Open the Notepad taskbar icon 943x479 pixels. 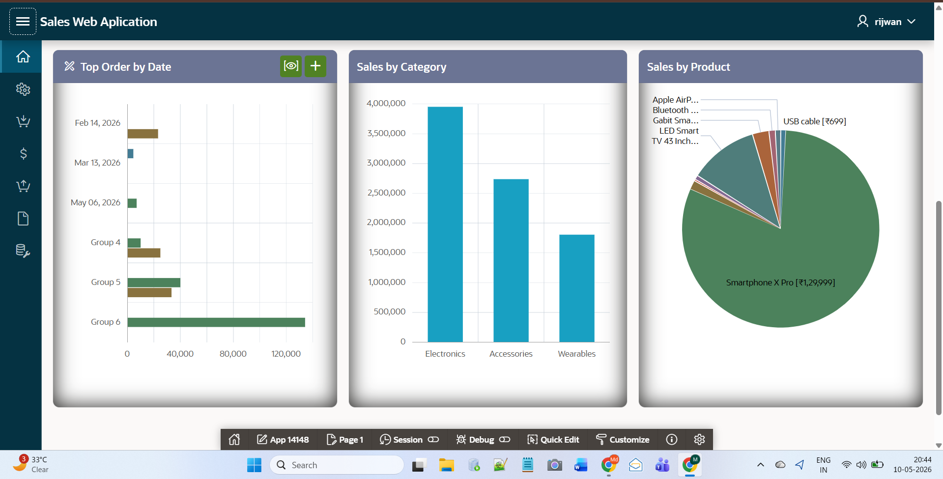(x=527, y=465)
